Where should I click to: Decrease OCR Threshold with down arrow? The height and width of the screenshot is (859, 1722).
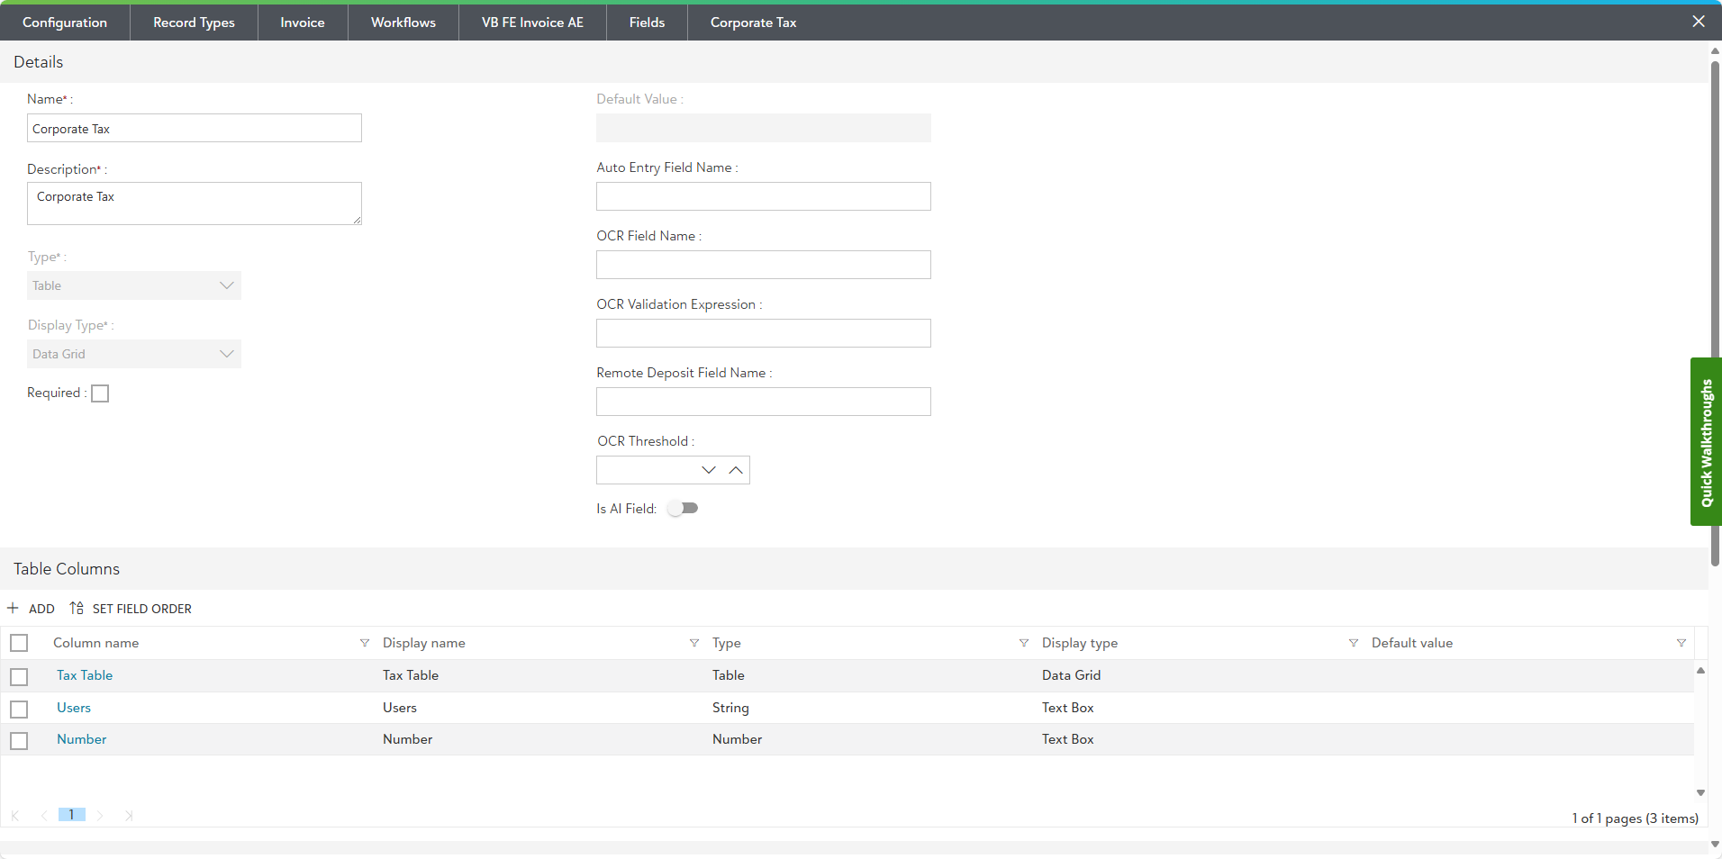click(x=709, y=470)
